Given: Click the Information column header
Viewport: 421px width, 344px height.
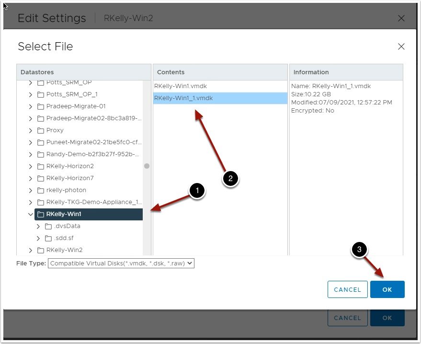Looking at the screenshot, I should click(x=346, y=72).
